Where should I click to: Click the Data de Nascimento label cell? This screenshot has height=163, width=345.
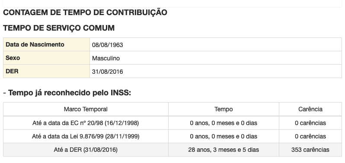coord(46,44)
